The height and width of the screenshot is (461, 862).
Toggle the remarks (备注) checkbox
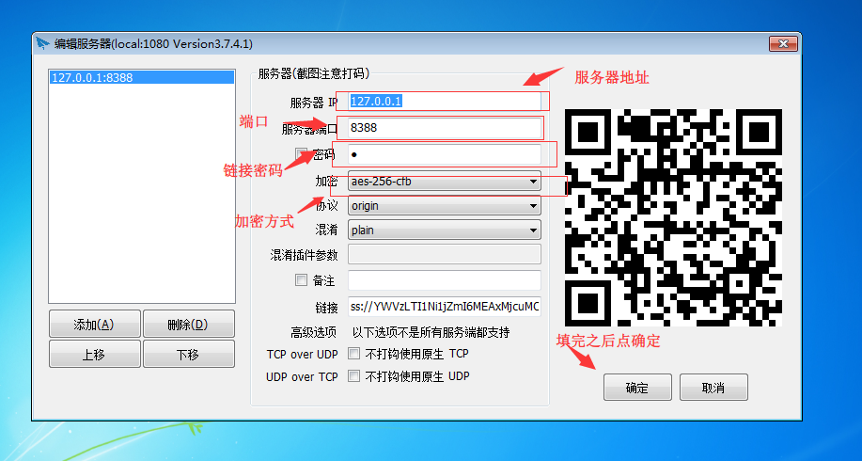[301, 280]
